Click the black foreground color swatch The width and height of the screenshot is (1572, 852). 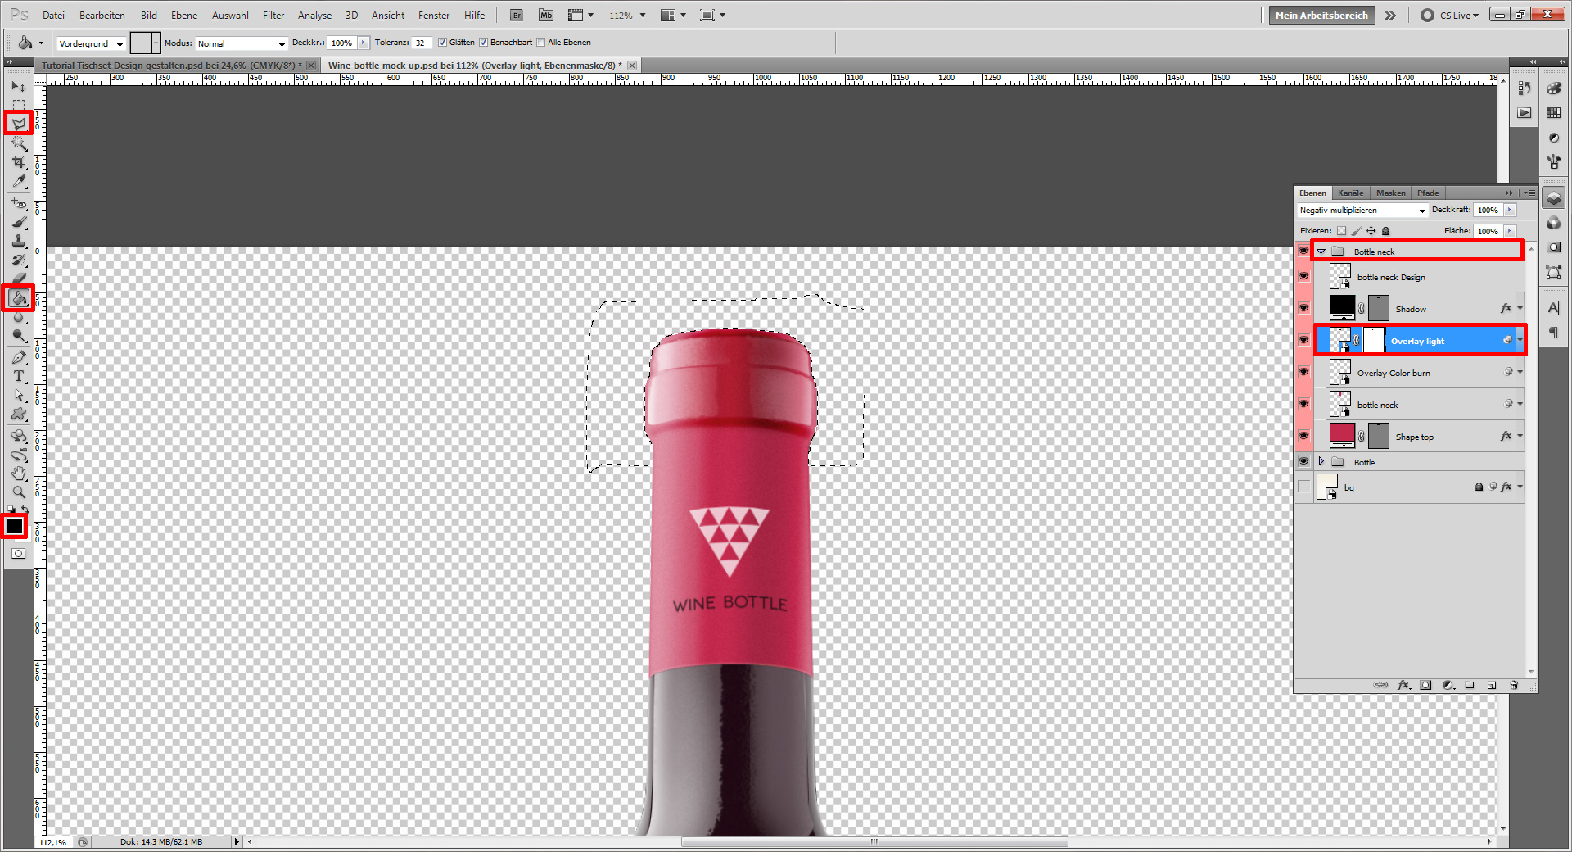14,526
